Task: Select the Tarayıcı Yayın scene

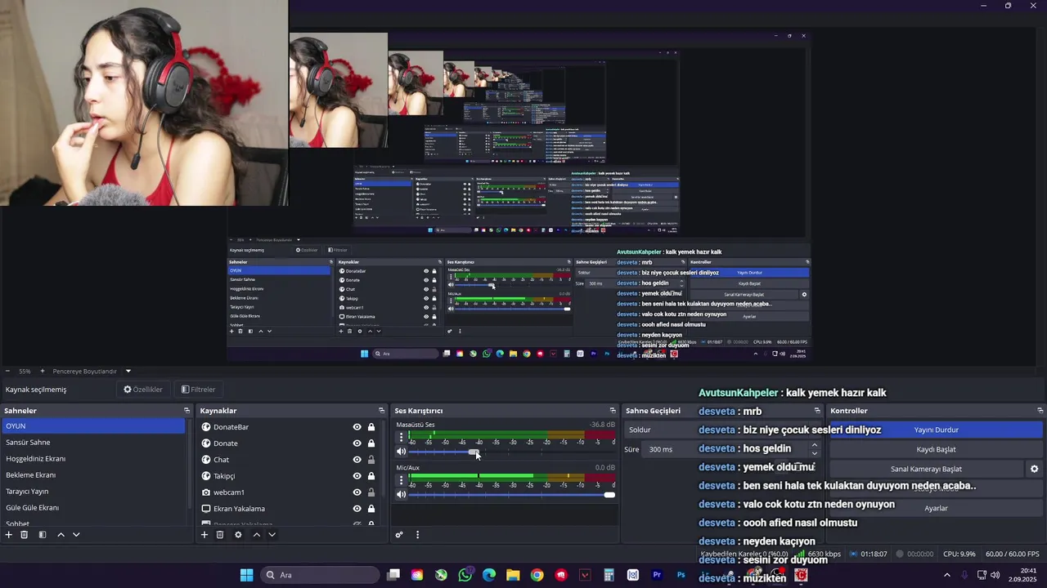Action: pyautogui.click(x=93, y=492)
